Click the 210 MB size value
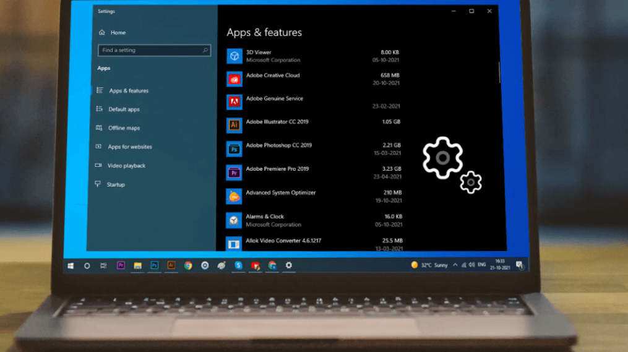Viewport: 628px width, 352px height. 392,192
